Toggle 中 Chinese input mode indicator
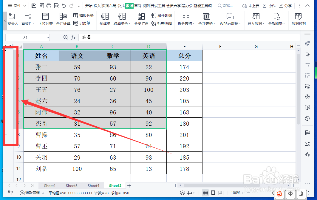The height and width of the screenshot is (200, 317). tap(290, 194)
